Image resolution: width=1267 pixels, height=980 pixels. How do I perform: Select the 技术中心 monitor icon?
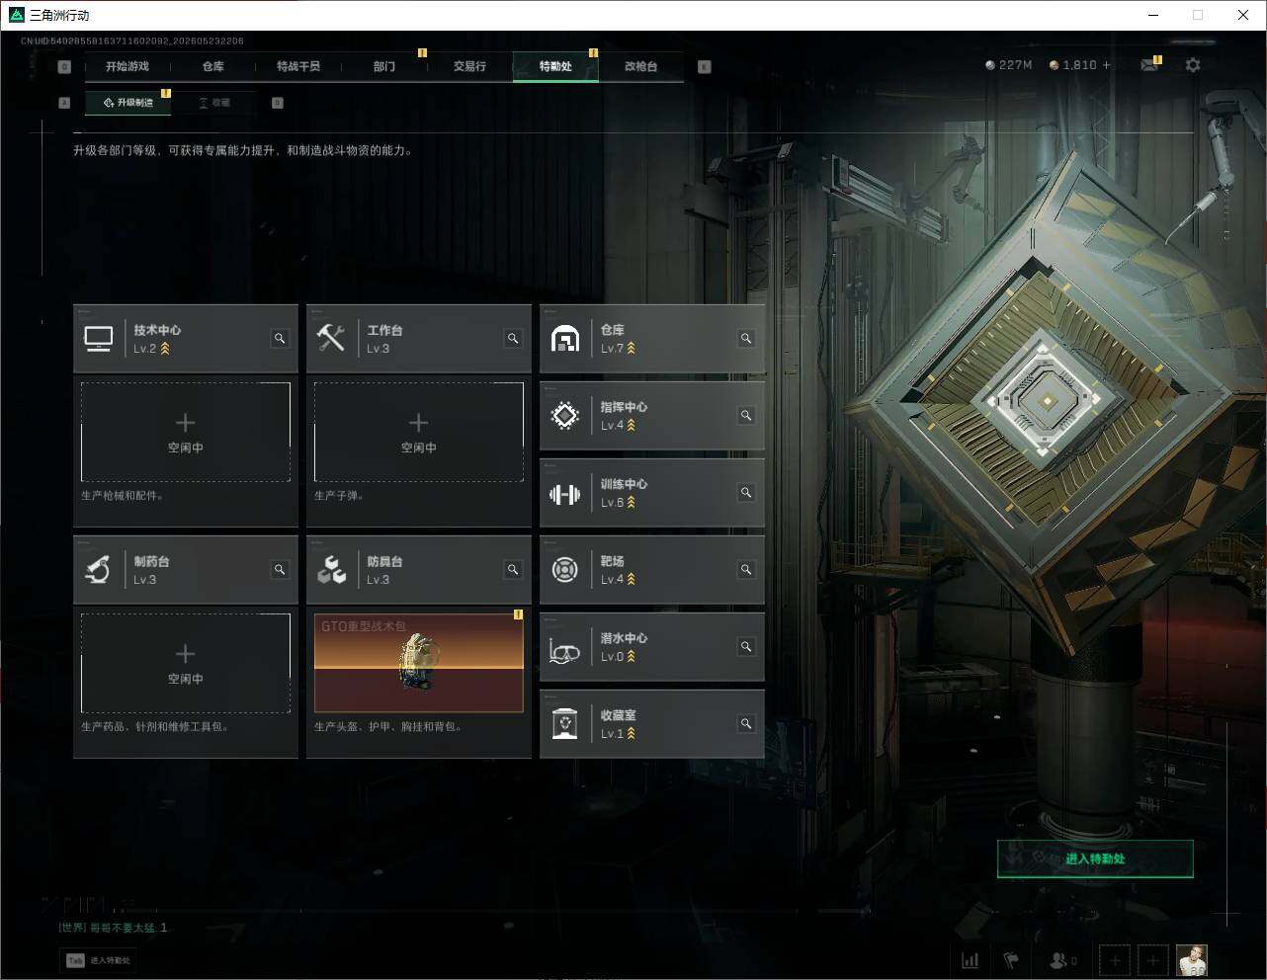[98, 339]
